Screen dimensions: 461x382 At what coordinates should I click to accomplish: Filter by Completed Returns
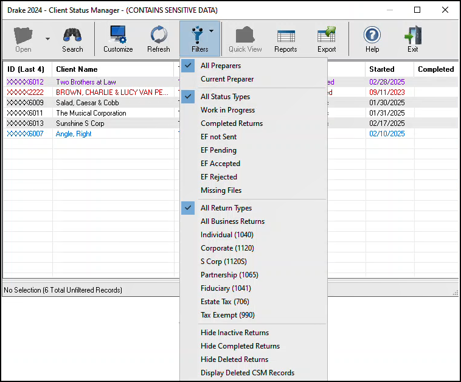point(254,123)
